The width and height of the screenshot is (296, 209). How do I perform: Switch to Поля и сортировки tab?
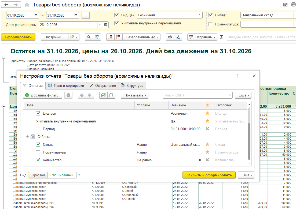pyautogui.click(x=66, y=85)
